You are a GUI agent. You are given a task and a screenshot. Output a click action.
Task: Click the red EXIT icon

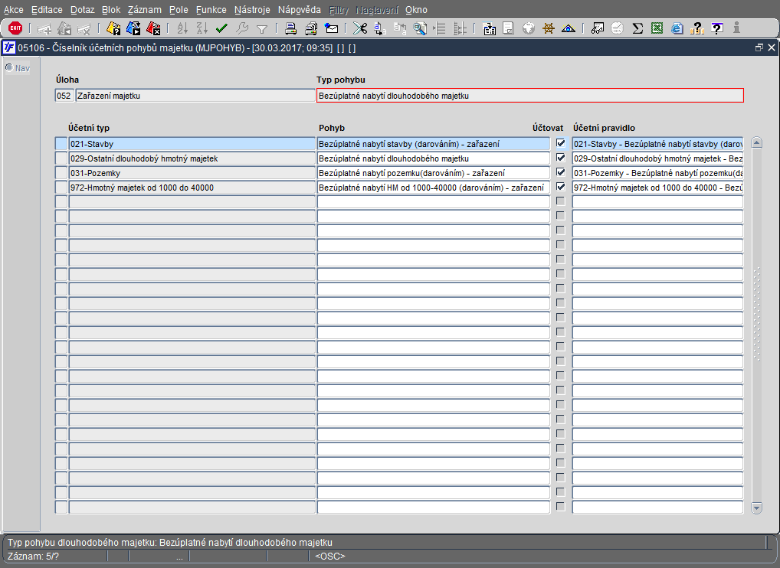[x=15, y=28]
